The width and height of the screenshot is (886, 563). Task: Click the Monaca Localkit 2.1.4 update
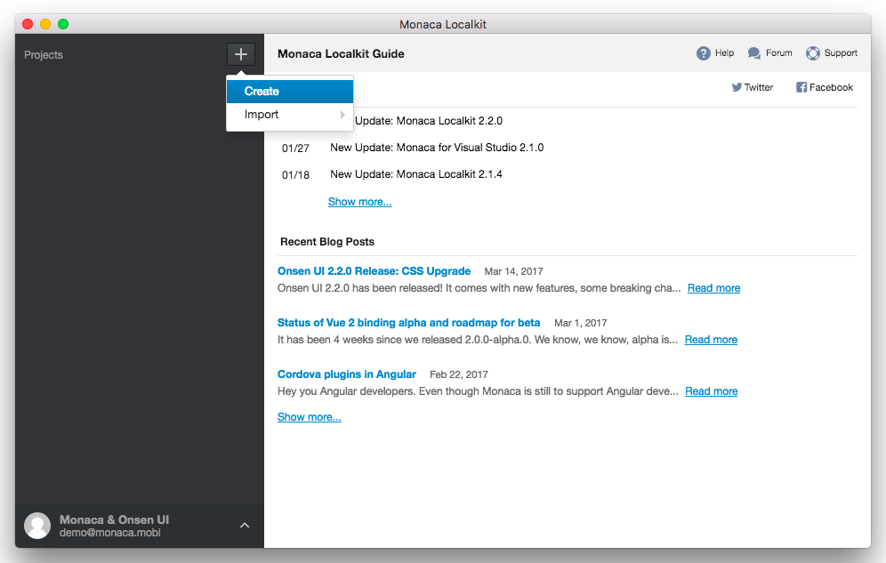[x=416, y=174]
